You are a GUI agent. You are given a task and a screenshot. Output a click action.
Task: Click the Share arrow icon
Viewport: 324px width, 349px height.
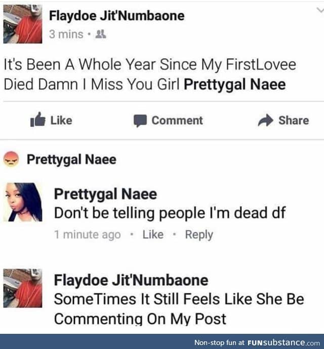tap(265, 120)
